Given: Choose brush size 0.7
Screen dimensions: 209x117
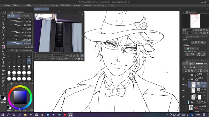Looking at the screenshot, I should pyautogui.click(x=9, y=56).
